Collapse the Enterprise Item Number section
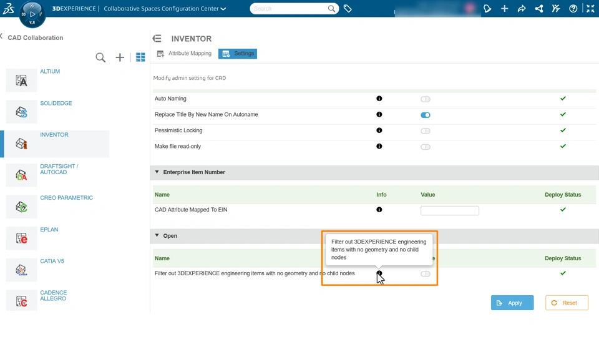Screen dimensions: 599x337 pyautogui.click(x=157, y=172)
